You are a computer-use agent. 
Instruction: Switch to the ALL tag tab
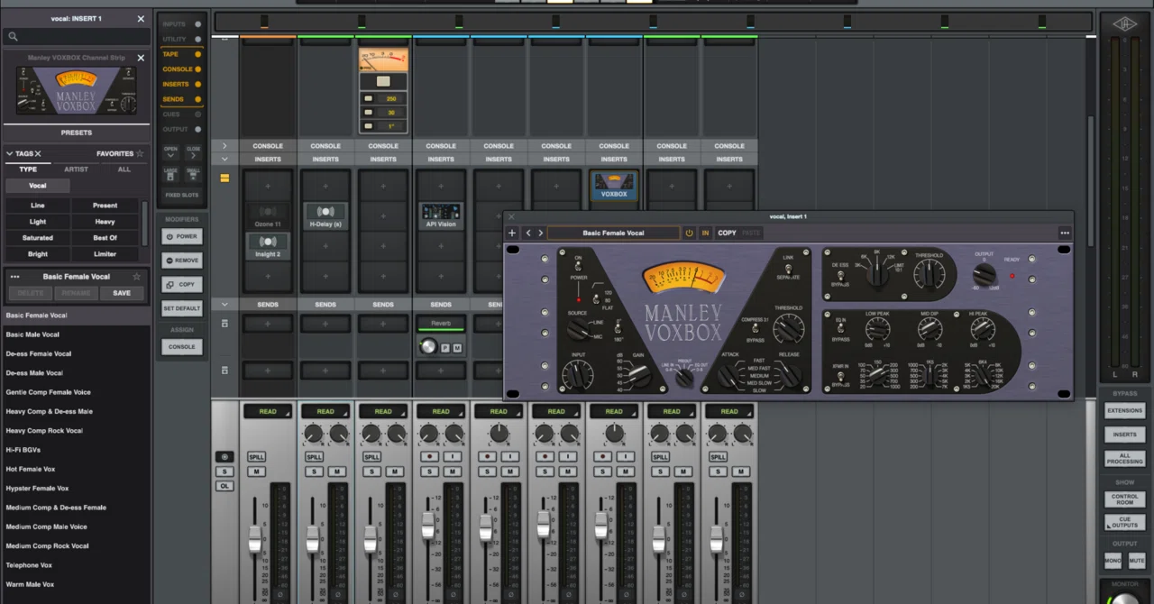tap(124, 169)
